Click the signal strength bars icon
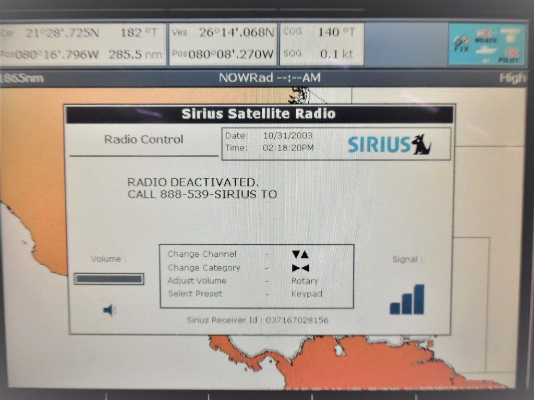Image resolution: width=534 pixels, height=400 pixels. click(x=407, y=299)
